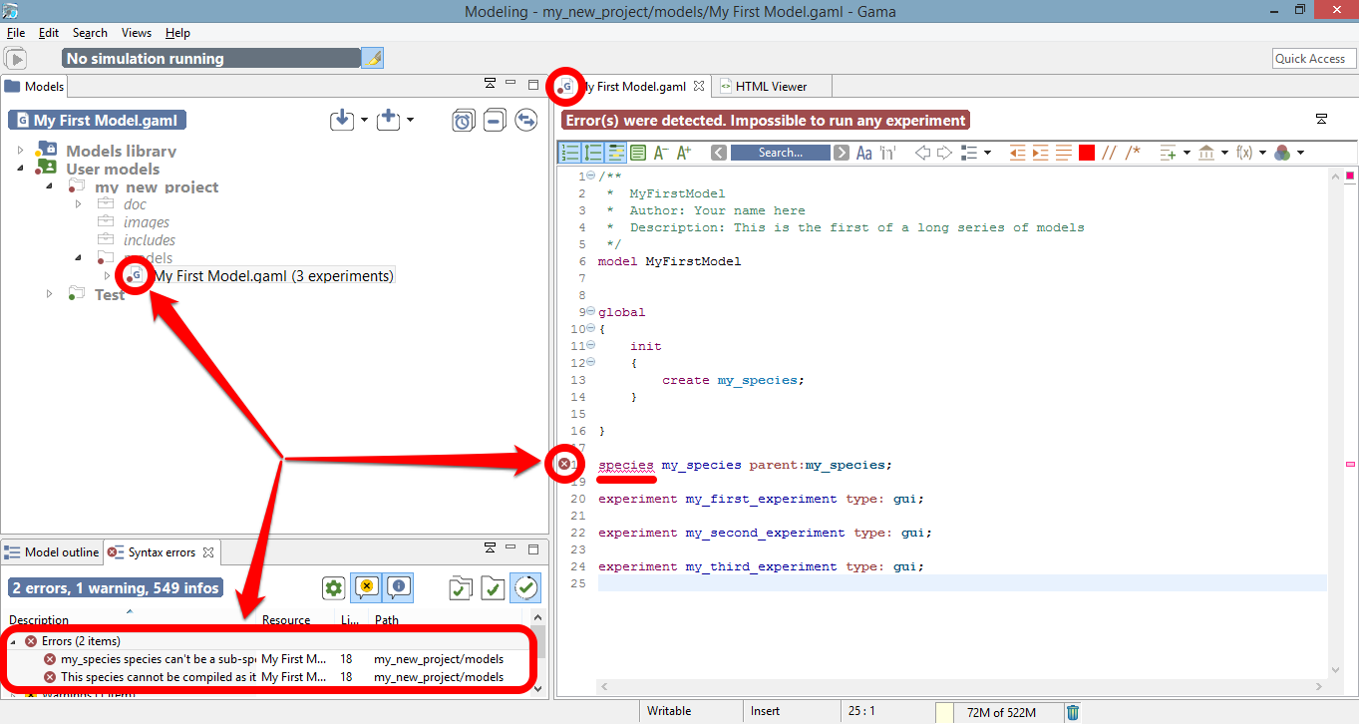
Task: Go to previous search result arrow
Action: (719, 153)
